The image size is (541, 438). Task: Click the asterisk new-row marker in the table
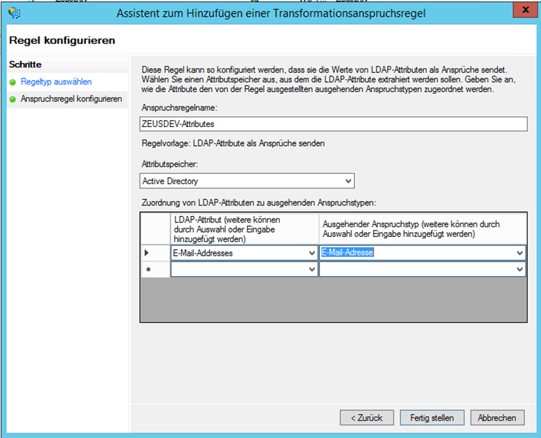pos(148,269)
